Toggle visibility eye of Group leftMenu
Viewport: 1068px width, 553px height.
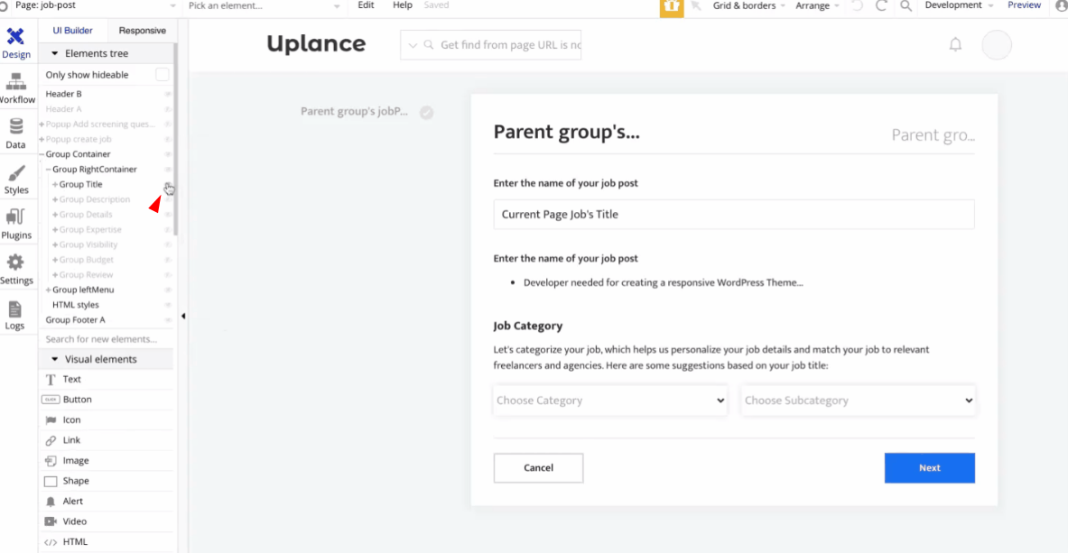[167, 290]
